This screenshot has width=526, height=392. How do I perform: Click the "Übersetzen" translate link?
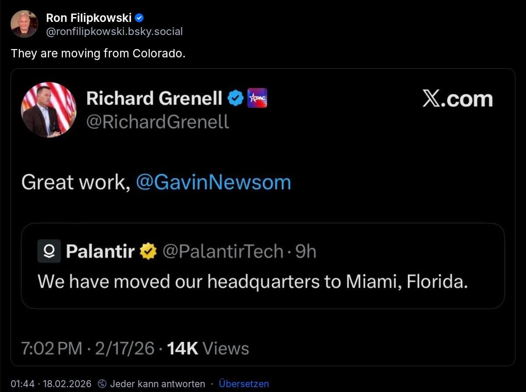tap(244, 384)
